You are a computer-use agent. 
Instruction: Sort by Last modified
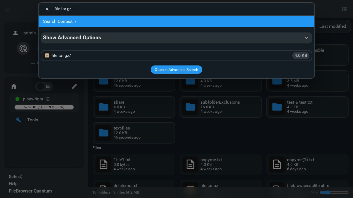(333, 26)
